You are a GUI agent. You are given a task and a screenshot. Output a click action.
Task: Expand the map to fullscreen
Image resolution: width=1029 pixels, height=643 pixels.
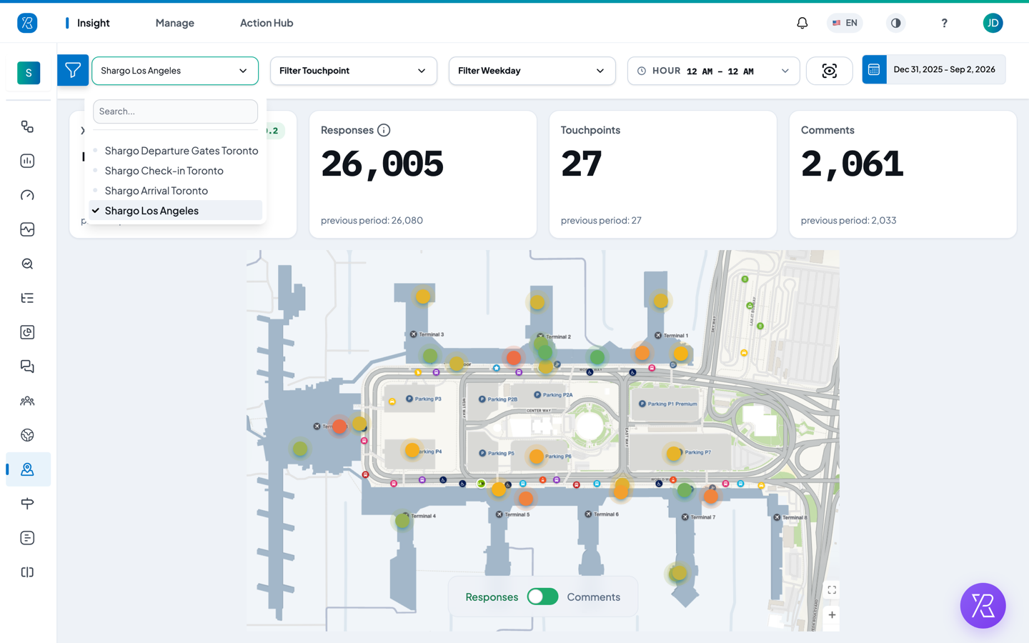(x=832, y=590)
